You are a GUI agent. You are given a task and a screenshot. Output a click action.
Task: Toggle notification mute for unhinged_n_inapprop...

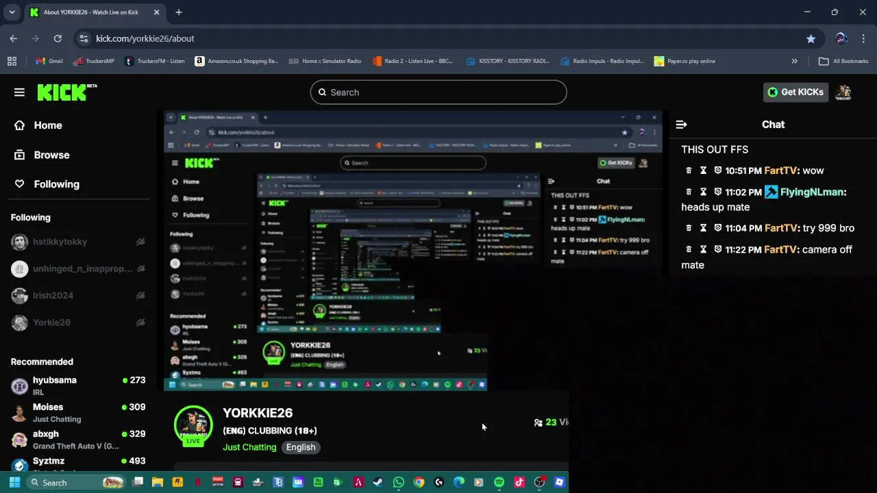point(140,268)
